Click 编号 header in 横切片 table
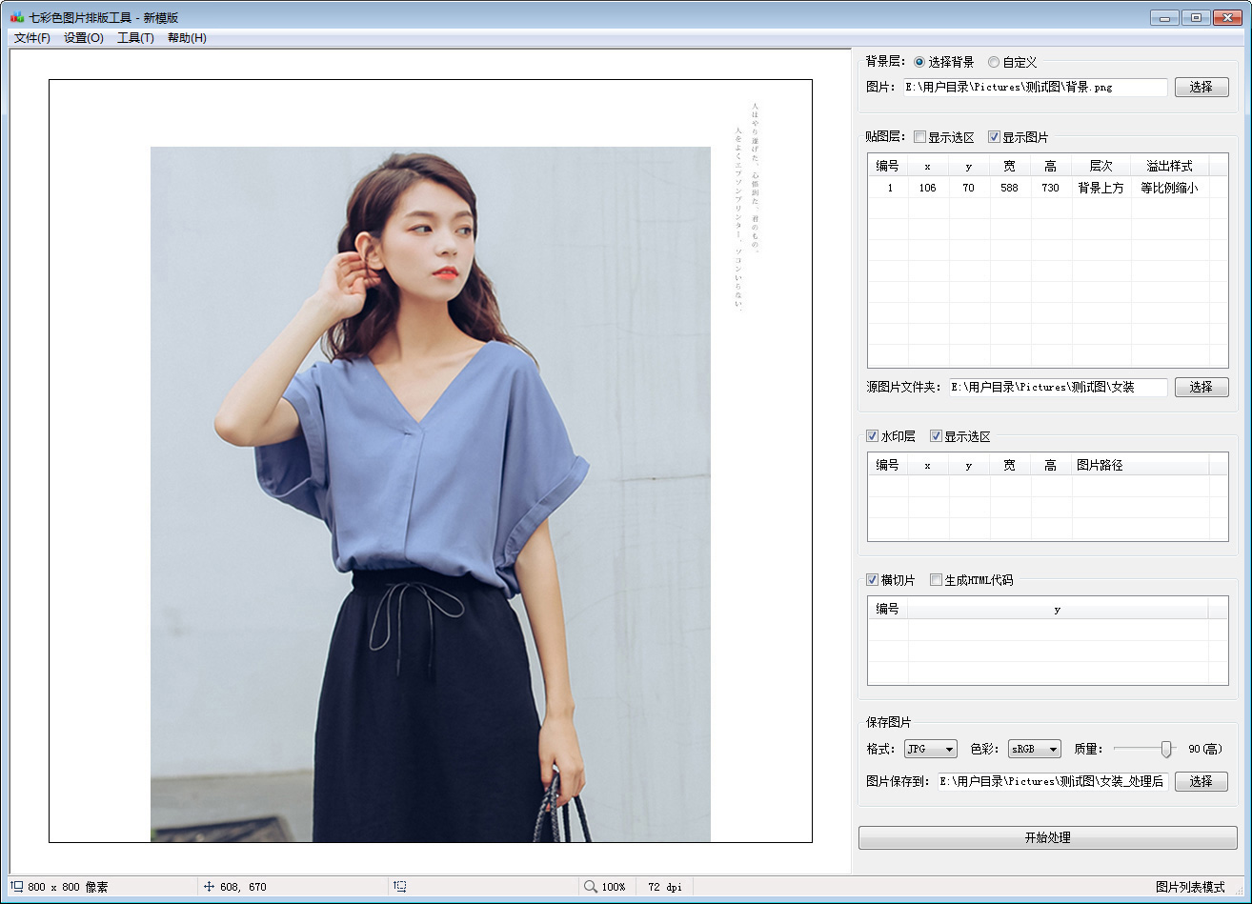 (887, 609)
